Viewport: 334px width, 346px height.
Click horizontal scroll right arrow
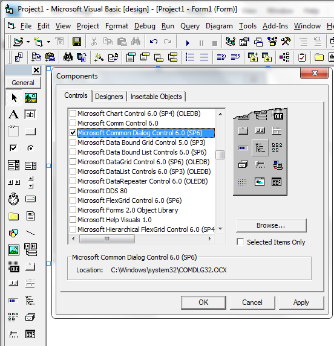210,239
